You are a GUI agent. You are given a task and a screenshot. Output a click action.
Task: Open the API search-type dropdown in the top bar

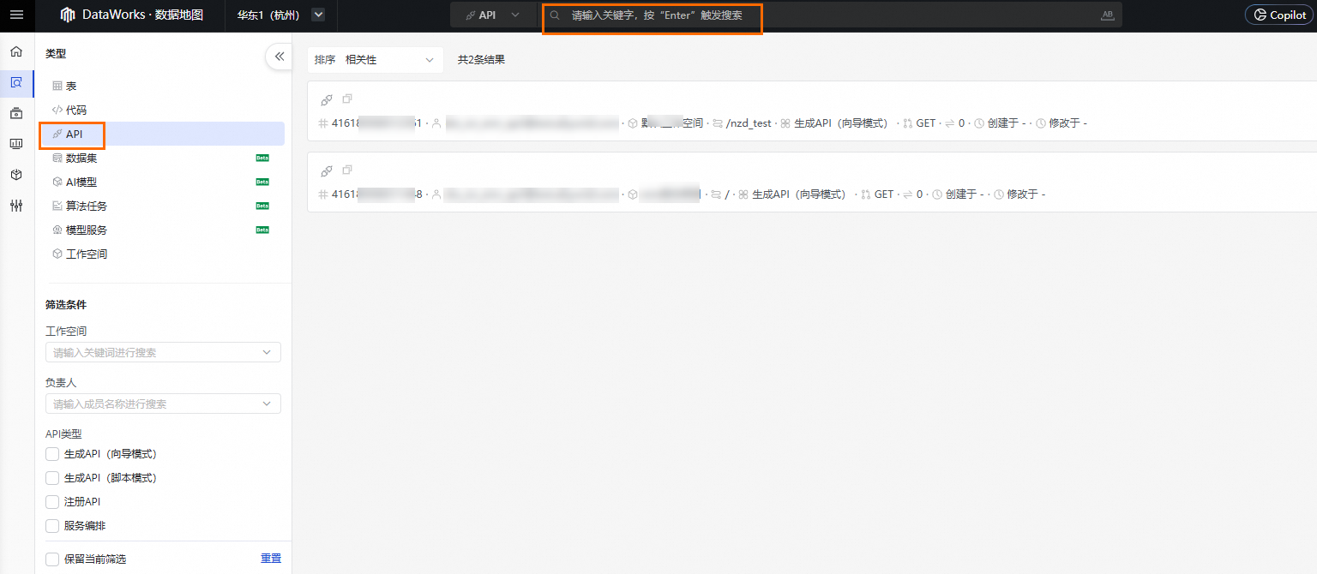[493, 15]
